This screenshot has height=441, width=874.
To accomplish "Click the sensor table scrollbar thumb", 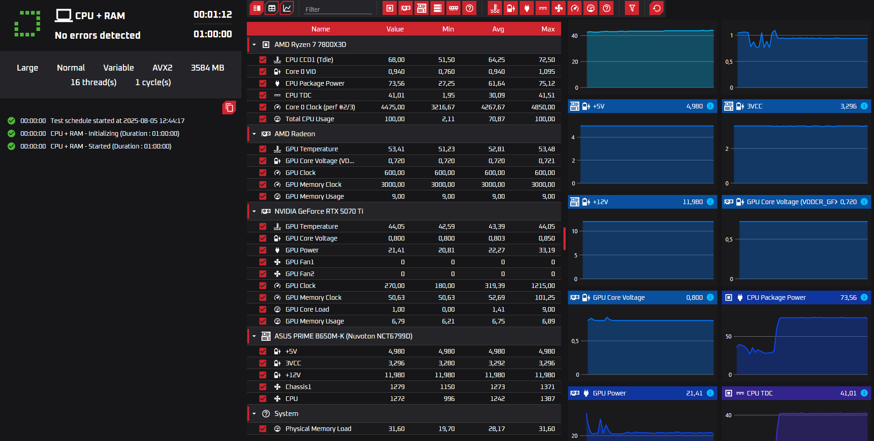I will click(x=564, y=239).
